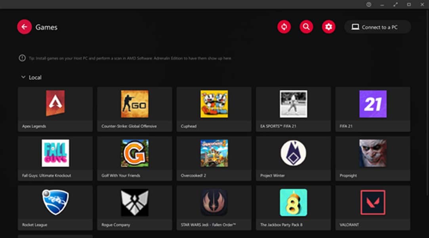Open Overcooked! 2
This screenshot has height=238, width=429.
point(214,158)
